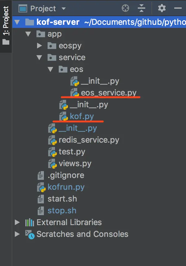Click the eospy folder icon

[x=52, y=46]
